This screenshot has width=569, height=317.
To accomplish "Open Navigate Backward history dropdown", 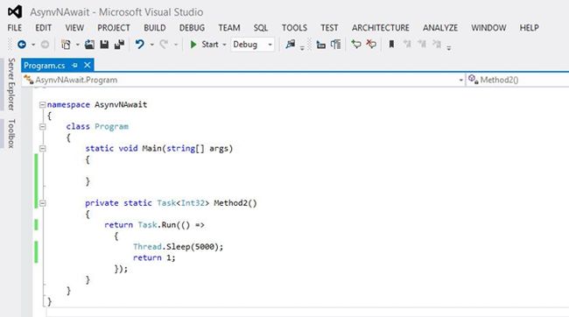I will coord(33,45).
